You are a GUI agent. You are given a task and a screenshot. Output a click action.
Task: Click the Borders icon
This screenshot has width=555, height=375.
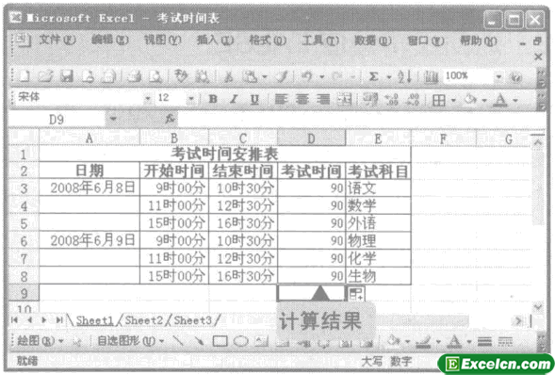(439, 101)
